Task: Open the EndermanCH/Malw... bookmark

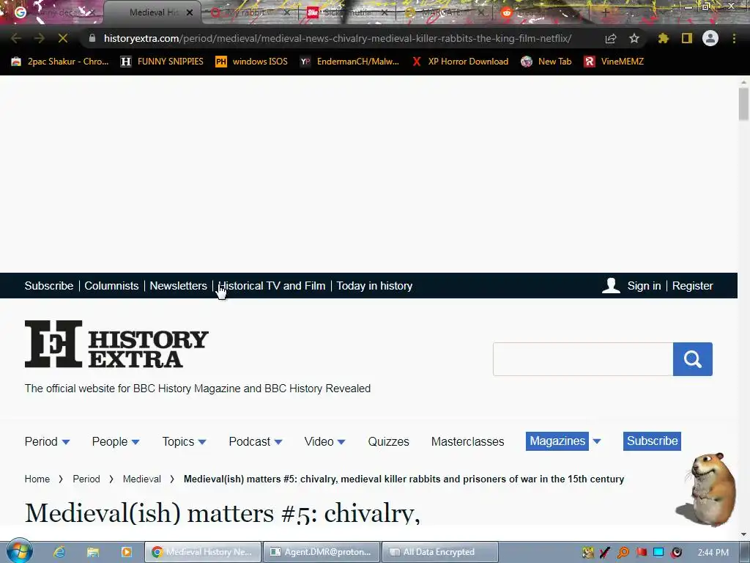Action: point(349,62)
